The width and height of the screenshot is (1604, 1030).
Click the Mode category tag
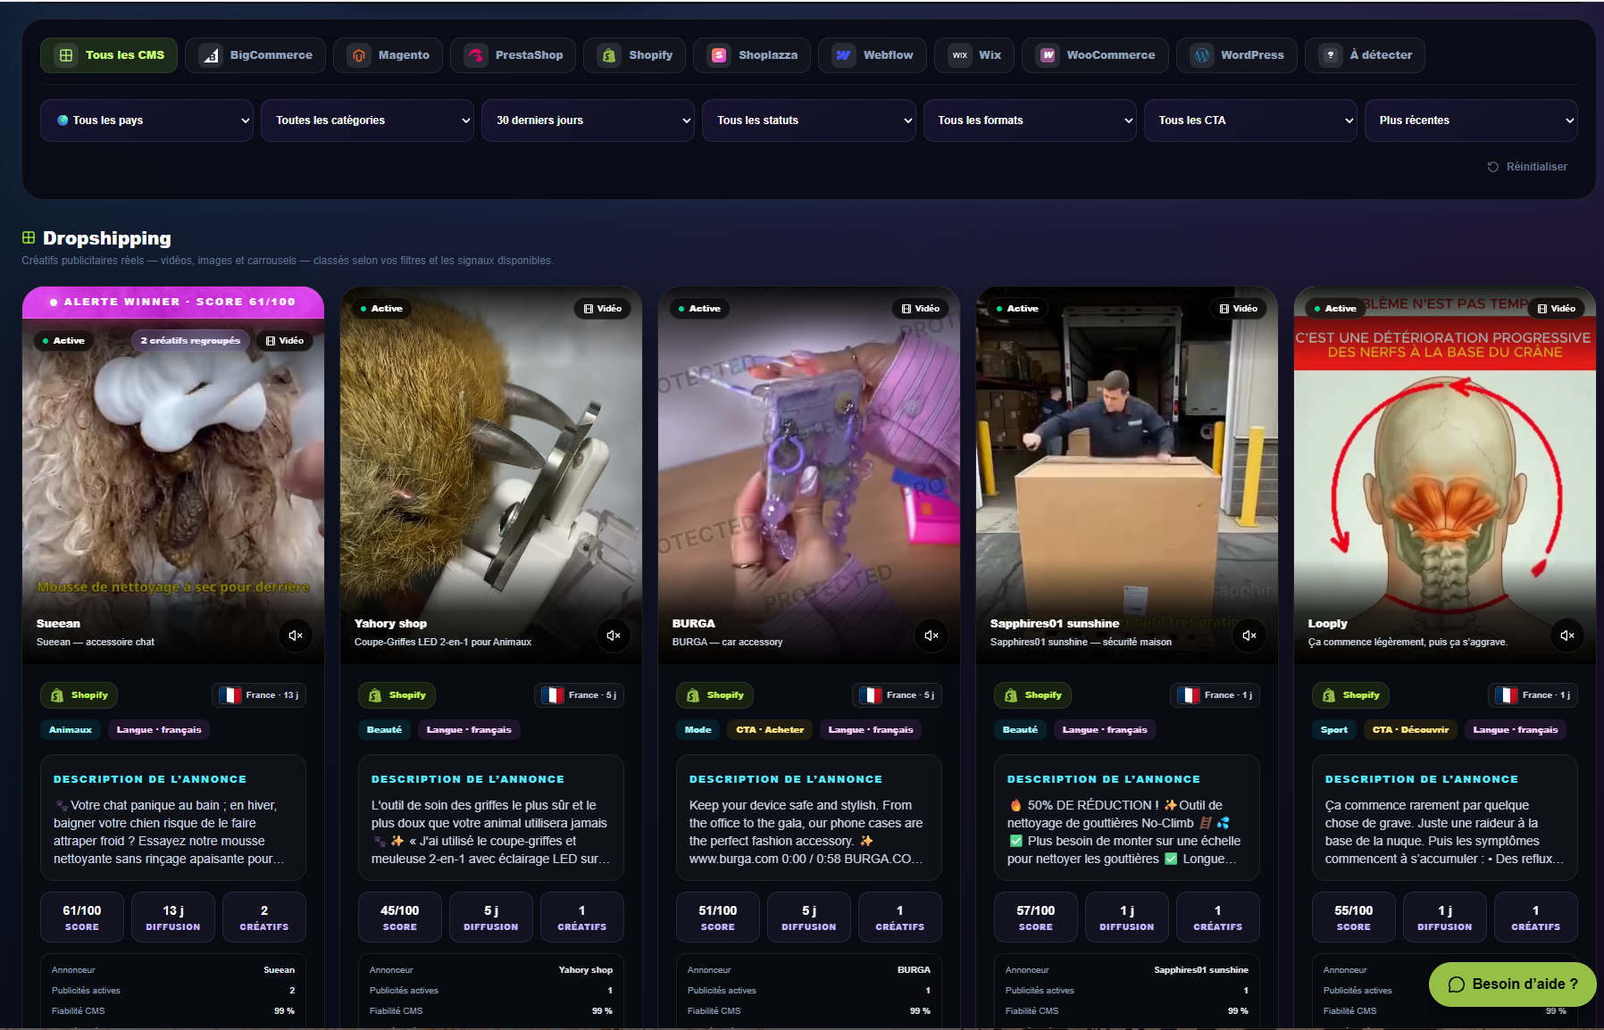(698, 730)
